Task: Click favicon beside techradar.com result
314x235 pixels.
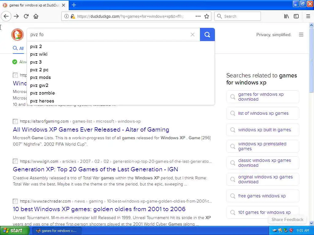Action: 15,201
